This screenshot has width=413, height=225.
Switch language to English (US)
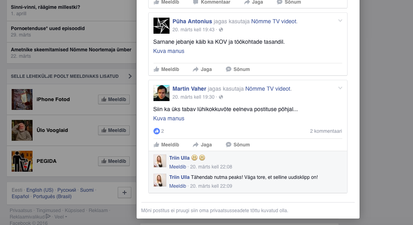click(40, 190)
